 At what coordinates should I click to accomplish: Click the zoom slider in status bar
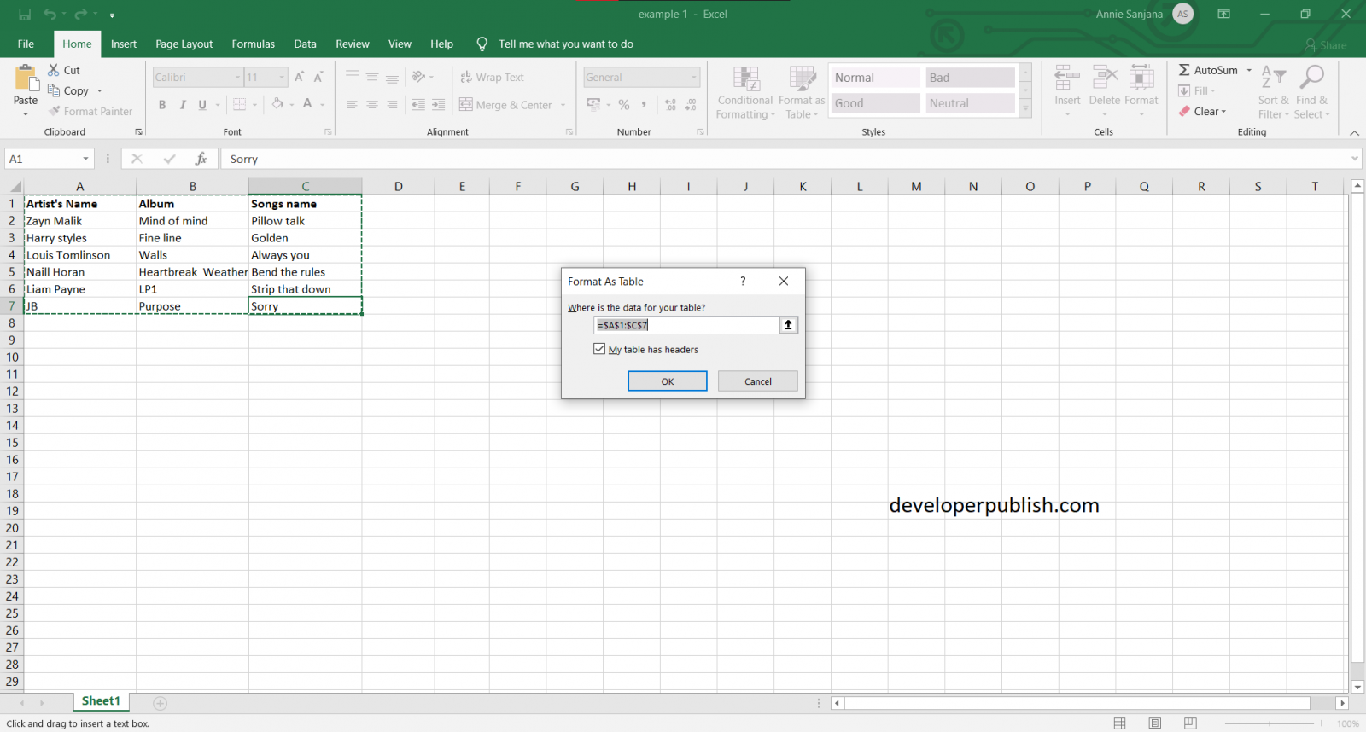(x=1269, y=723)
